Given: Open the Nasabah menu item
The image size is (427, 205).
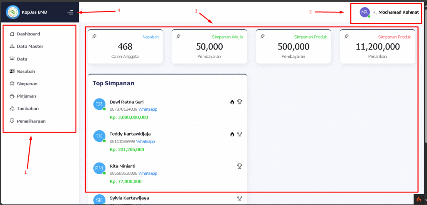Looking at the screenshot, I should [25, 71].
